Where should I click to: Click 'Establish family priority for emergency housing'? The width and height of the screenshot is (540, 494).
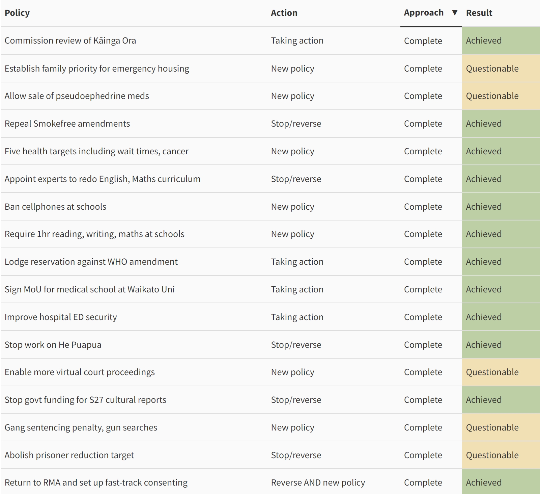click(97, 69)
